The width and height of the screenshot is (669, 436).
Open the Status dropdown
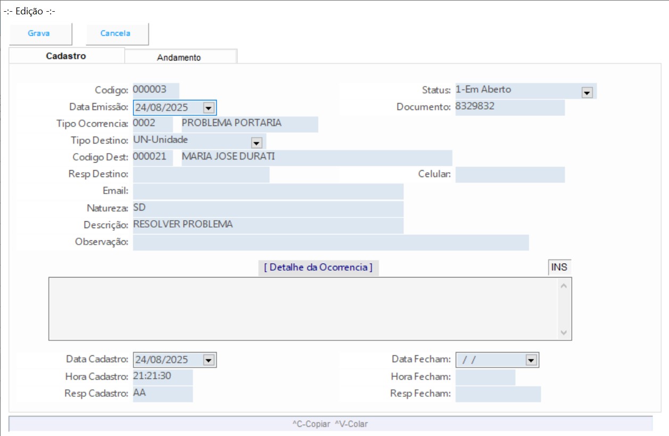[x=587, y=93]
